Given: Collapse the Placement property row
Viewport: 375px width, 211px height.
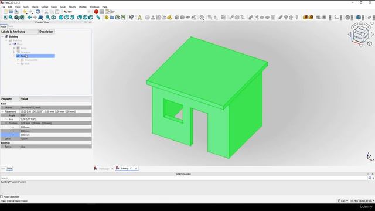Looking at the screenshot, I should 2,111.
